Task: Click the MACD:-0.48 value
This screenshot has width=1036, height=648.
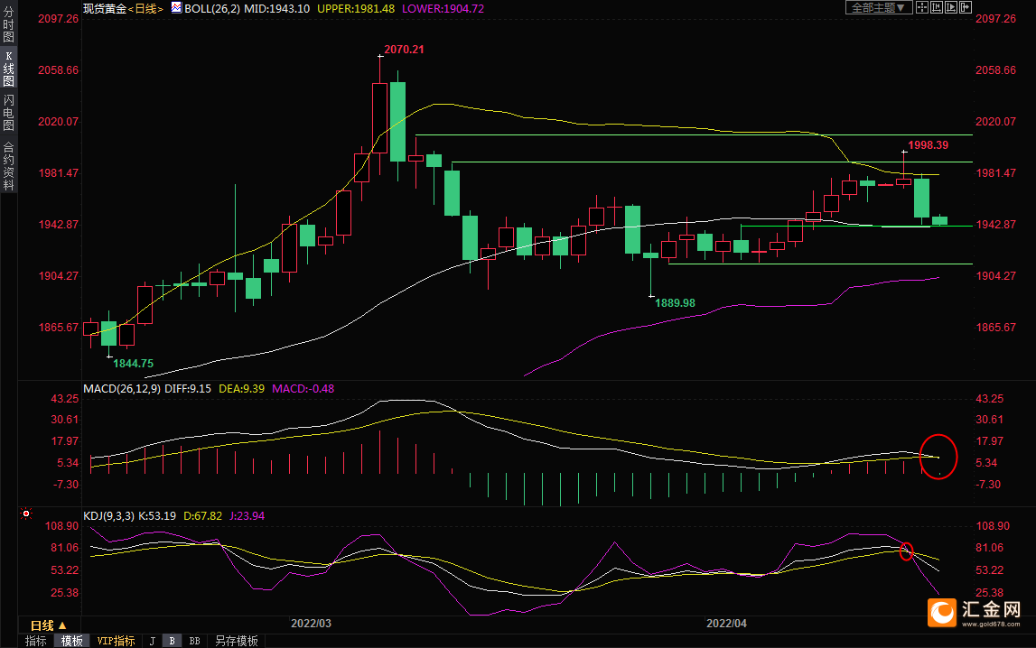Action: coord(303,389)
